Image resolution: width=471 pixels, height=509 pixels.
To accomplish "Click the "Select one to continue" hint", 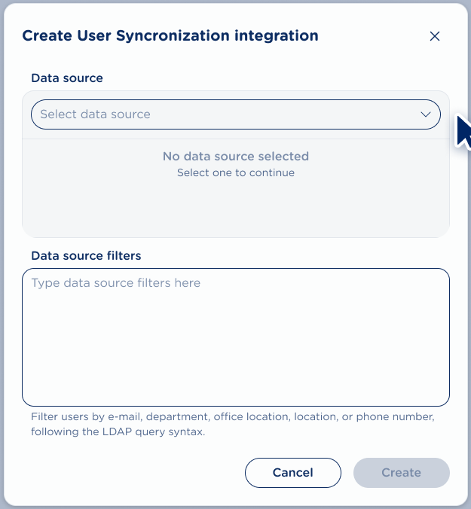I will (x=236, y=173).
